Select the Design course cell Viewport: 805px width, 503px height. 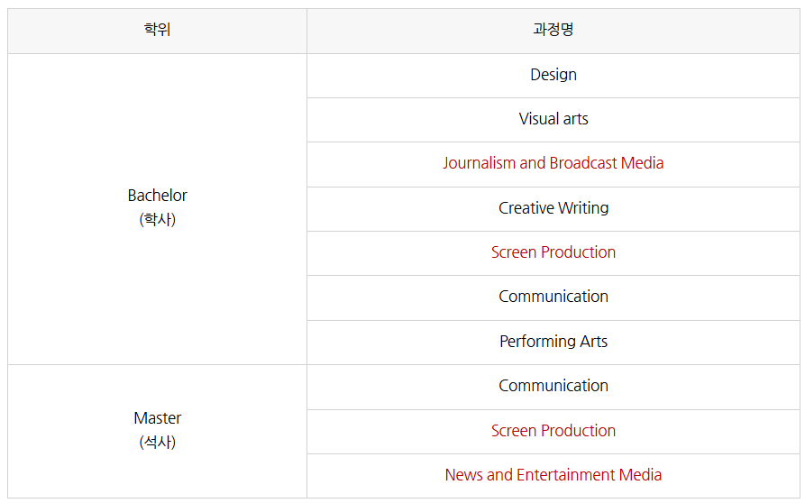553,76
